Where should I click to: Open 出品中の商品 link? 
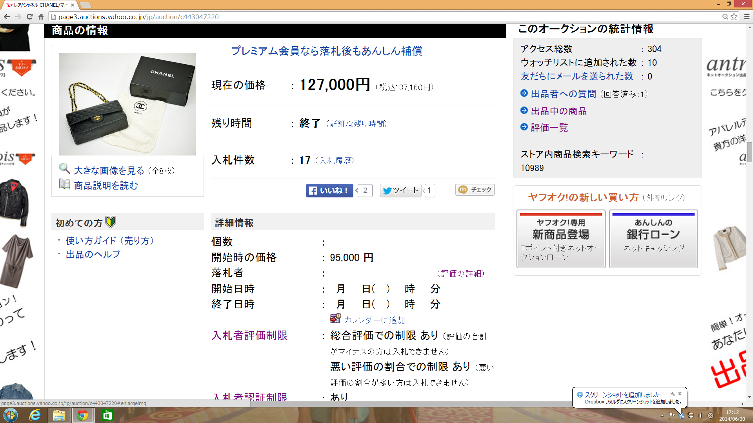tap(558, 111)
